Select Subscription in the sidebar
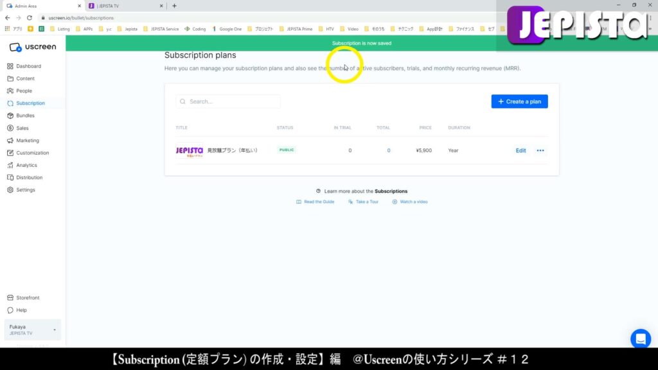The width and height of the screenshot is (658, 370). [30, 103]
